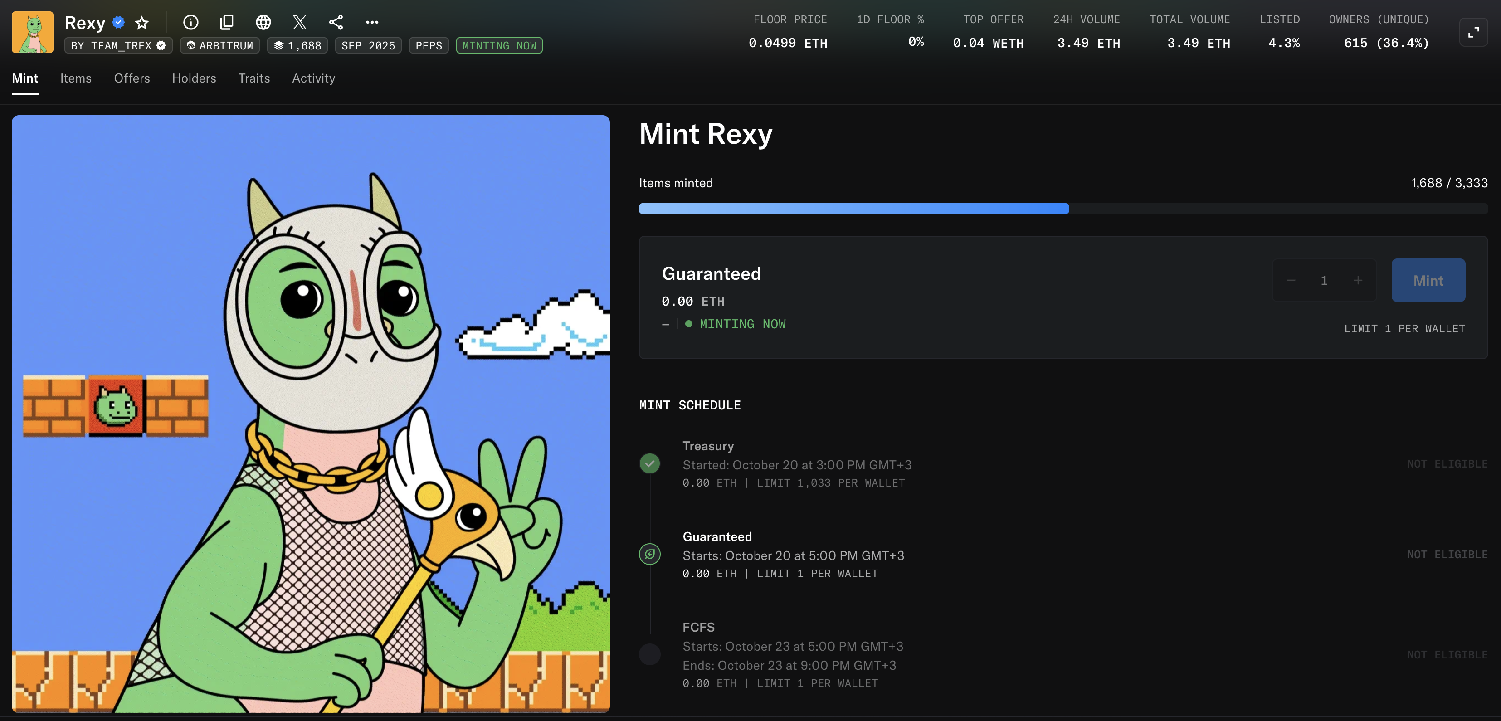The height and width of the screenshot is (721, 1501).
Task: Click the items minted progress bar
Action: point(1063,209)
